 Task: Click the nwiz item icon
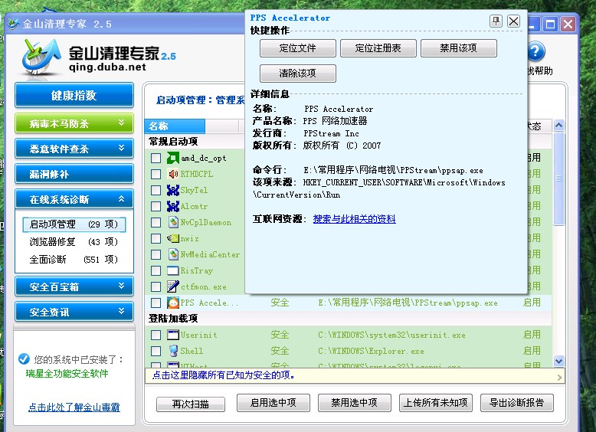click(173, 238)
